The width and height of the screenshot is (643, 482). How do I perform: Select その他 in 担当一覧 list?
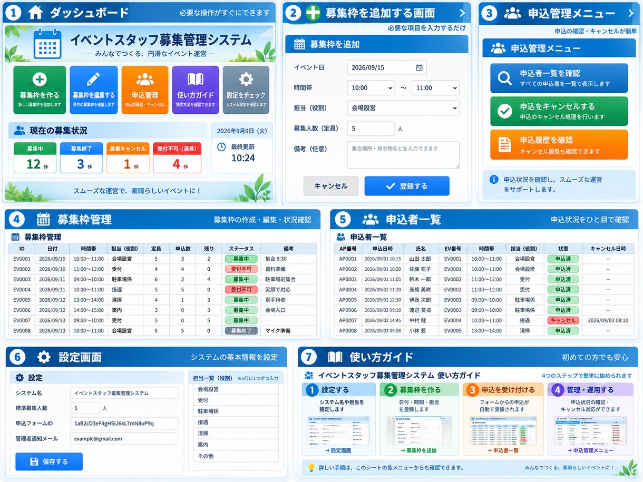[x=236, y=456]
